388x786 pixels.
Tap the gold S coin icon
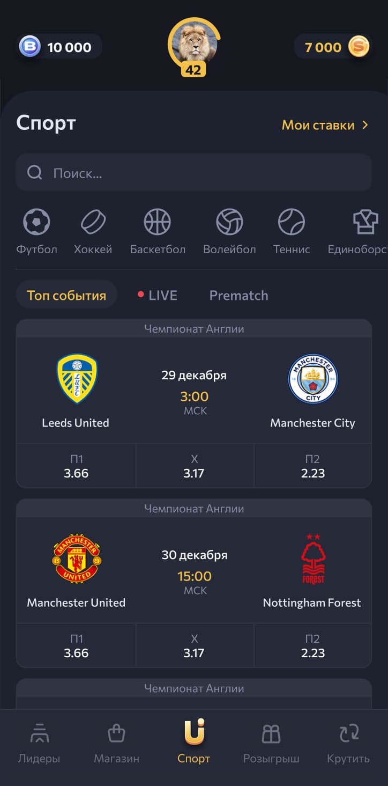click(359, 47)
